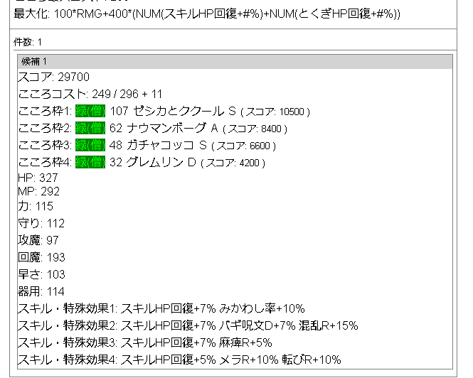Click the 器用: 114 stat

(41, 291)
